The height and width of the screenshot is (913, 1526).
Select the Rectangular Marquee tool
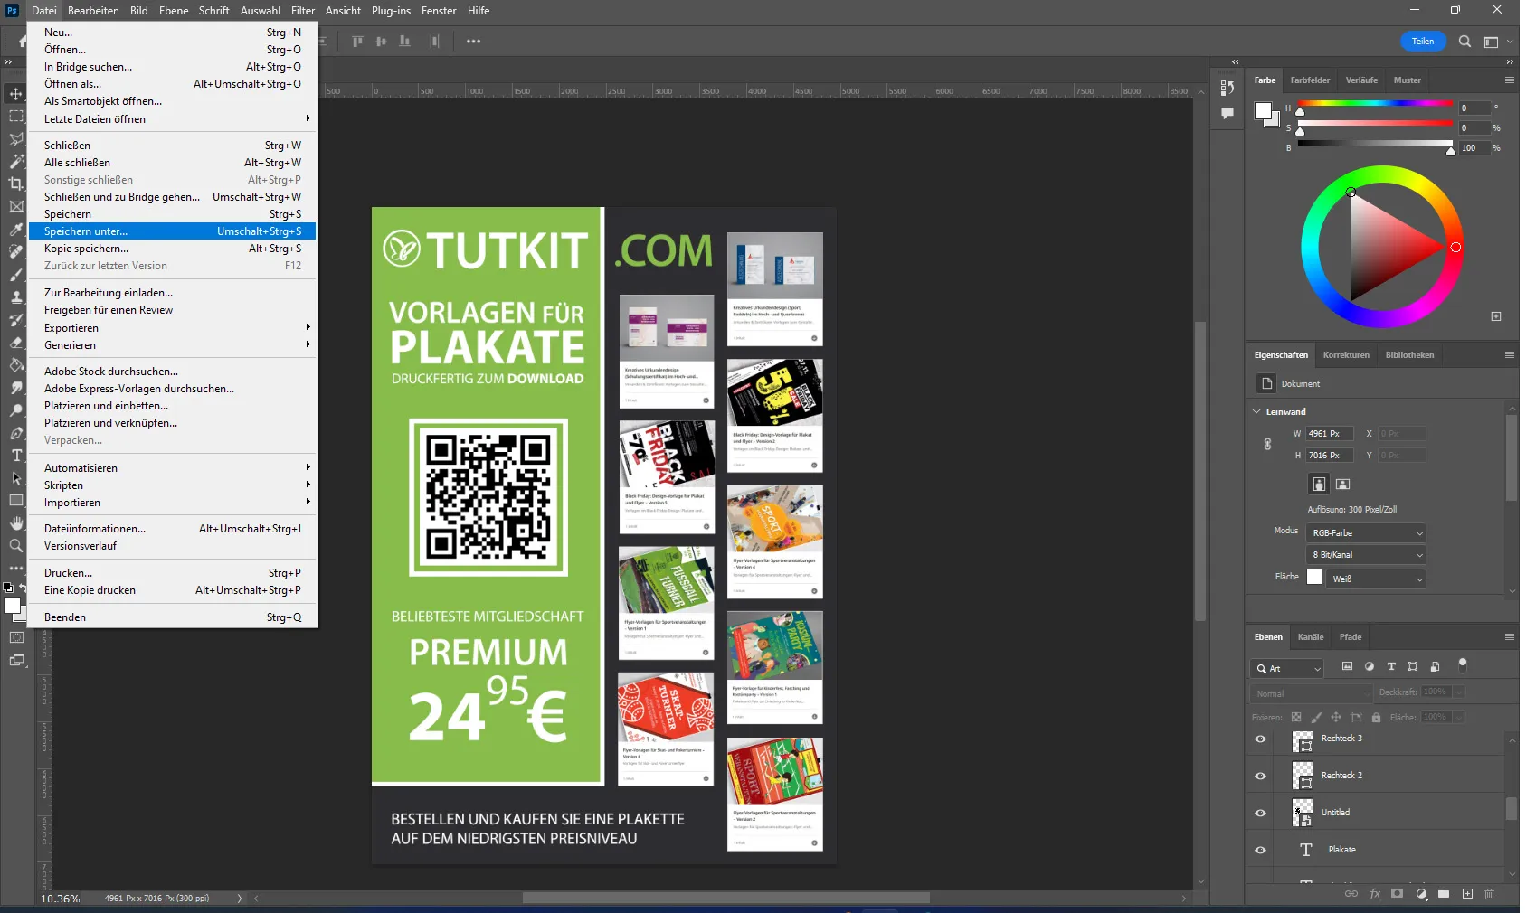pyautogui.click(x=16, y=117)
